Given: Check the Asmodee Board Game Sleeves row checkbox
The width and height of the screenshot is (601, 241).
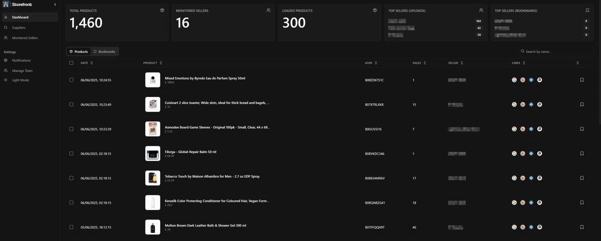Looking at the screenshot, I should pos(71,129).
